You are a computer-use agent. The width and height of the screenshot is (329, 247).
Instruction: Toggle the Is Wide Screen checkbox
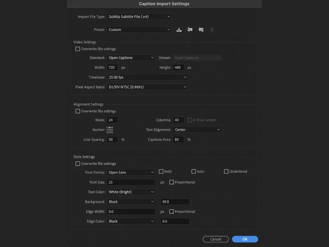190,120
